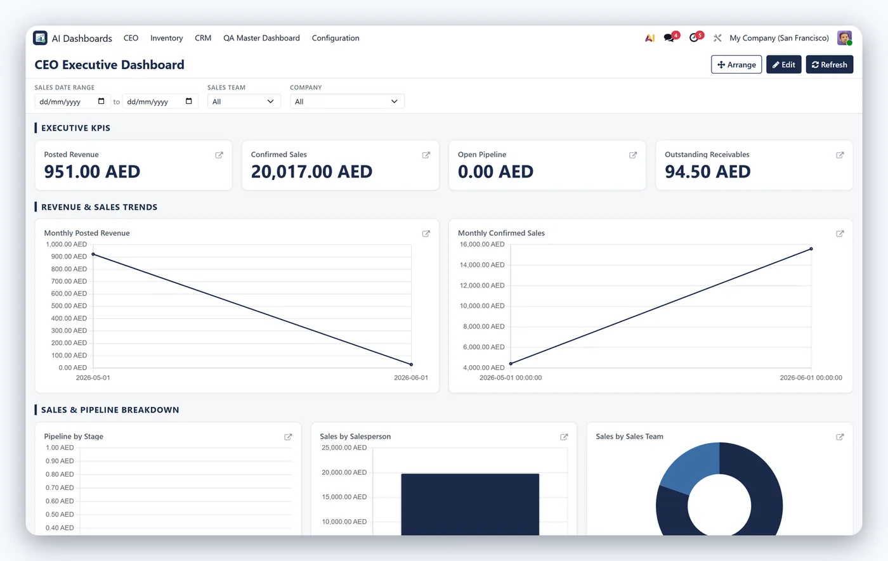The width and height of the screenshot is (888, 561).
Task: Click the Posted Revenue value 951.00 AED
Action: [x=92, y=172]
